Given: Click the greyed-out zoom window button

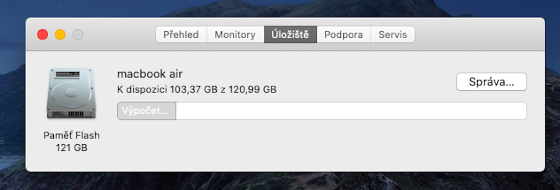Looking at the screenshot, I should point(78,35).
